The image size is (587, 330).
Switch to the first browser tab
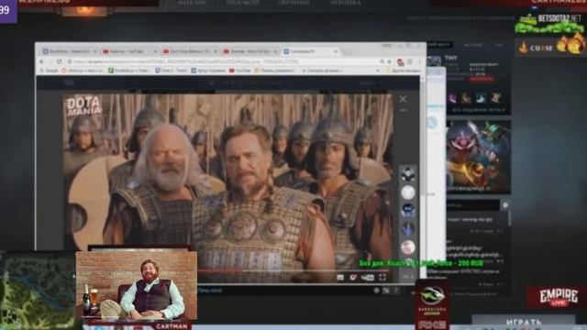click(x=69, y=51)
